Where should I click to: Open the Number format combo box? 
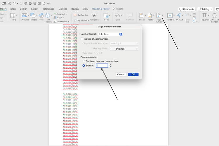click(110, 34)
